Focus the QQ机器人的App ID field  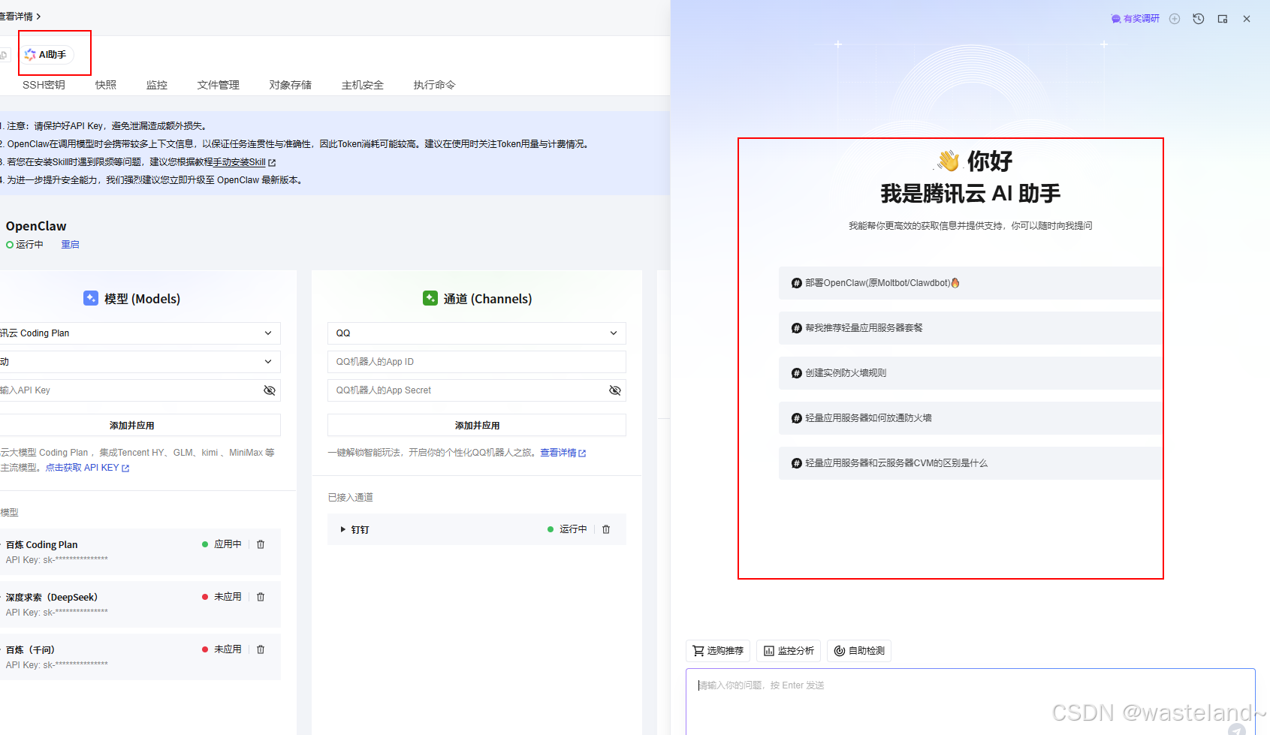pyautogui.click(x=477, y=362)
